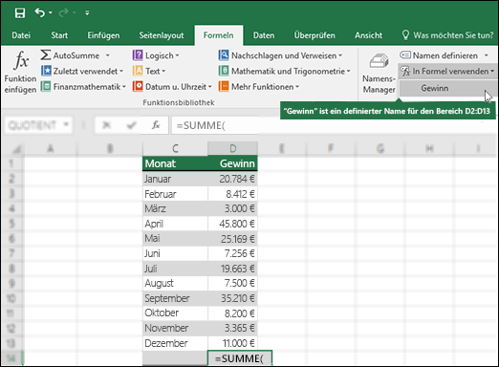
Task: Select column D header
Action: click(x=232, y=148)
